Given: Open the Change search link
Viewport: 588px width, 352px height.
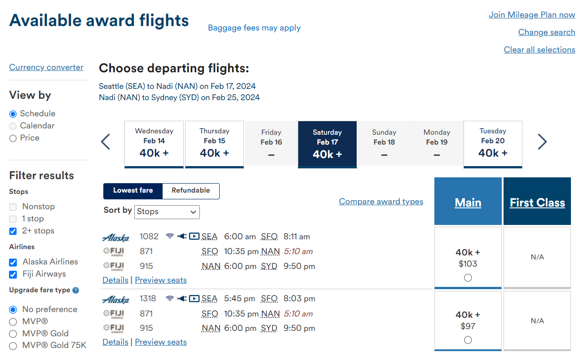Looking at the screenshot, I should point(546,32).
